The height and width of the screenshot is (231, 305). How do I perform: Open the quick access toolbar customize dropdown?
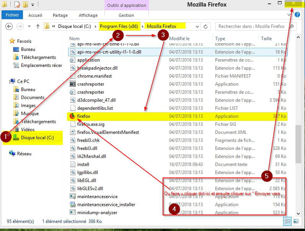tap(33, 5)
